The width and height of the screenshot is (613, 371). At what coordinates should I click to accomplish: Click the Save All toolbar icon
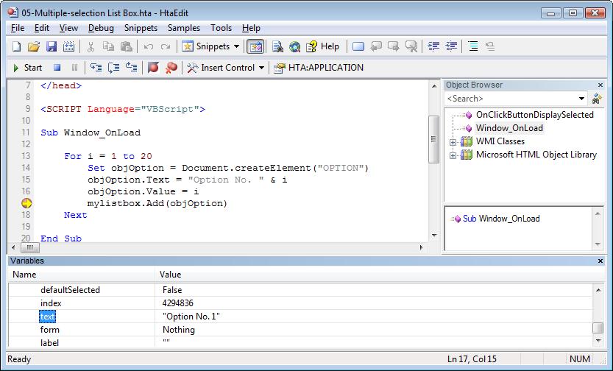tap(69, 46)
